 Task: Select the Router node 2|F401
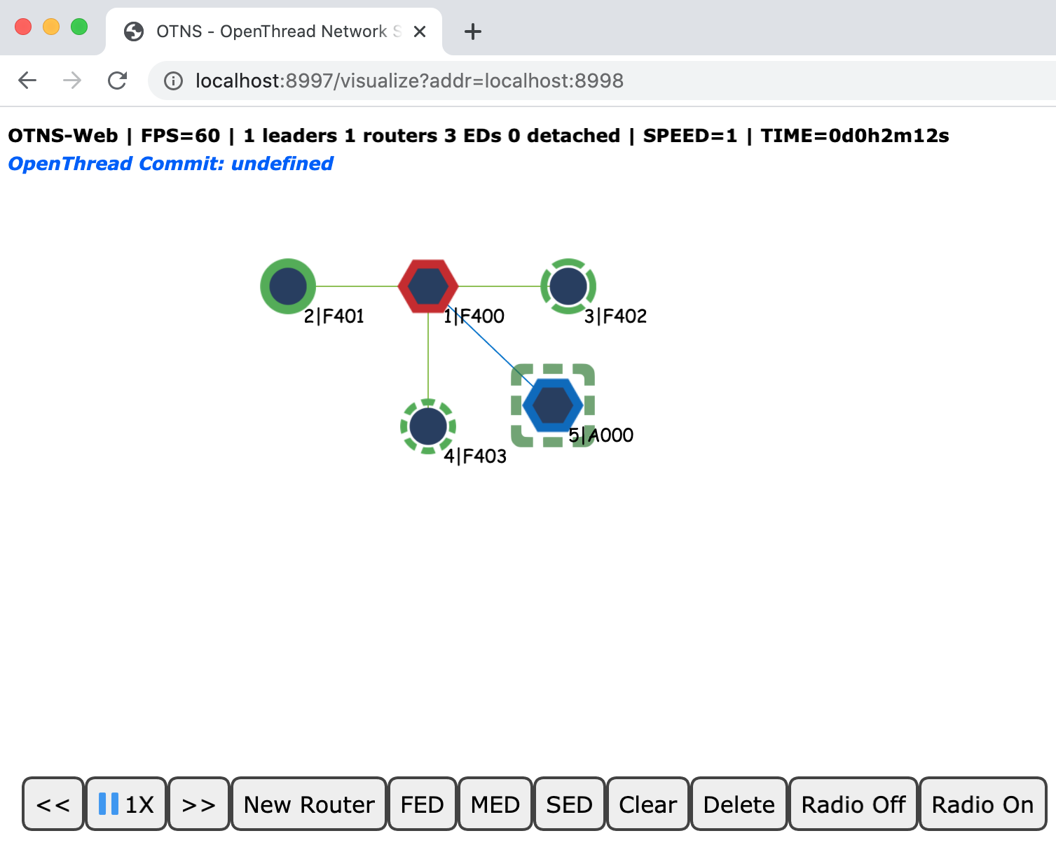(287, 285)
